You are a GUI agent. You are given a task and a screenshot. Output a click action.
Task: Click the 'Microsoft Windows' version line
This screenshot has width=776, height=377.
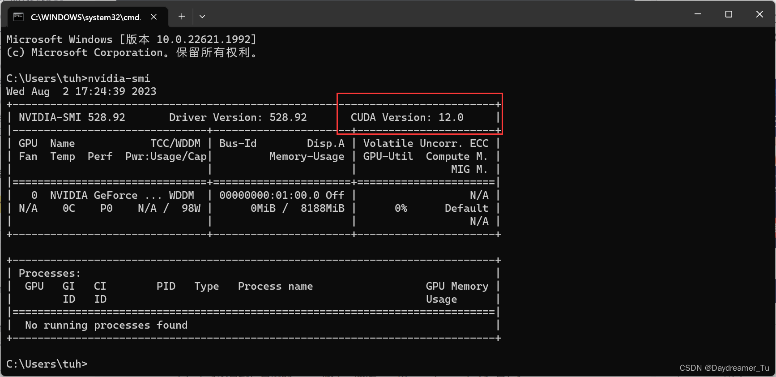tap(132, 39)
